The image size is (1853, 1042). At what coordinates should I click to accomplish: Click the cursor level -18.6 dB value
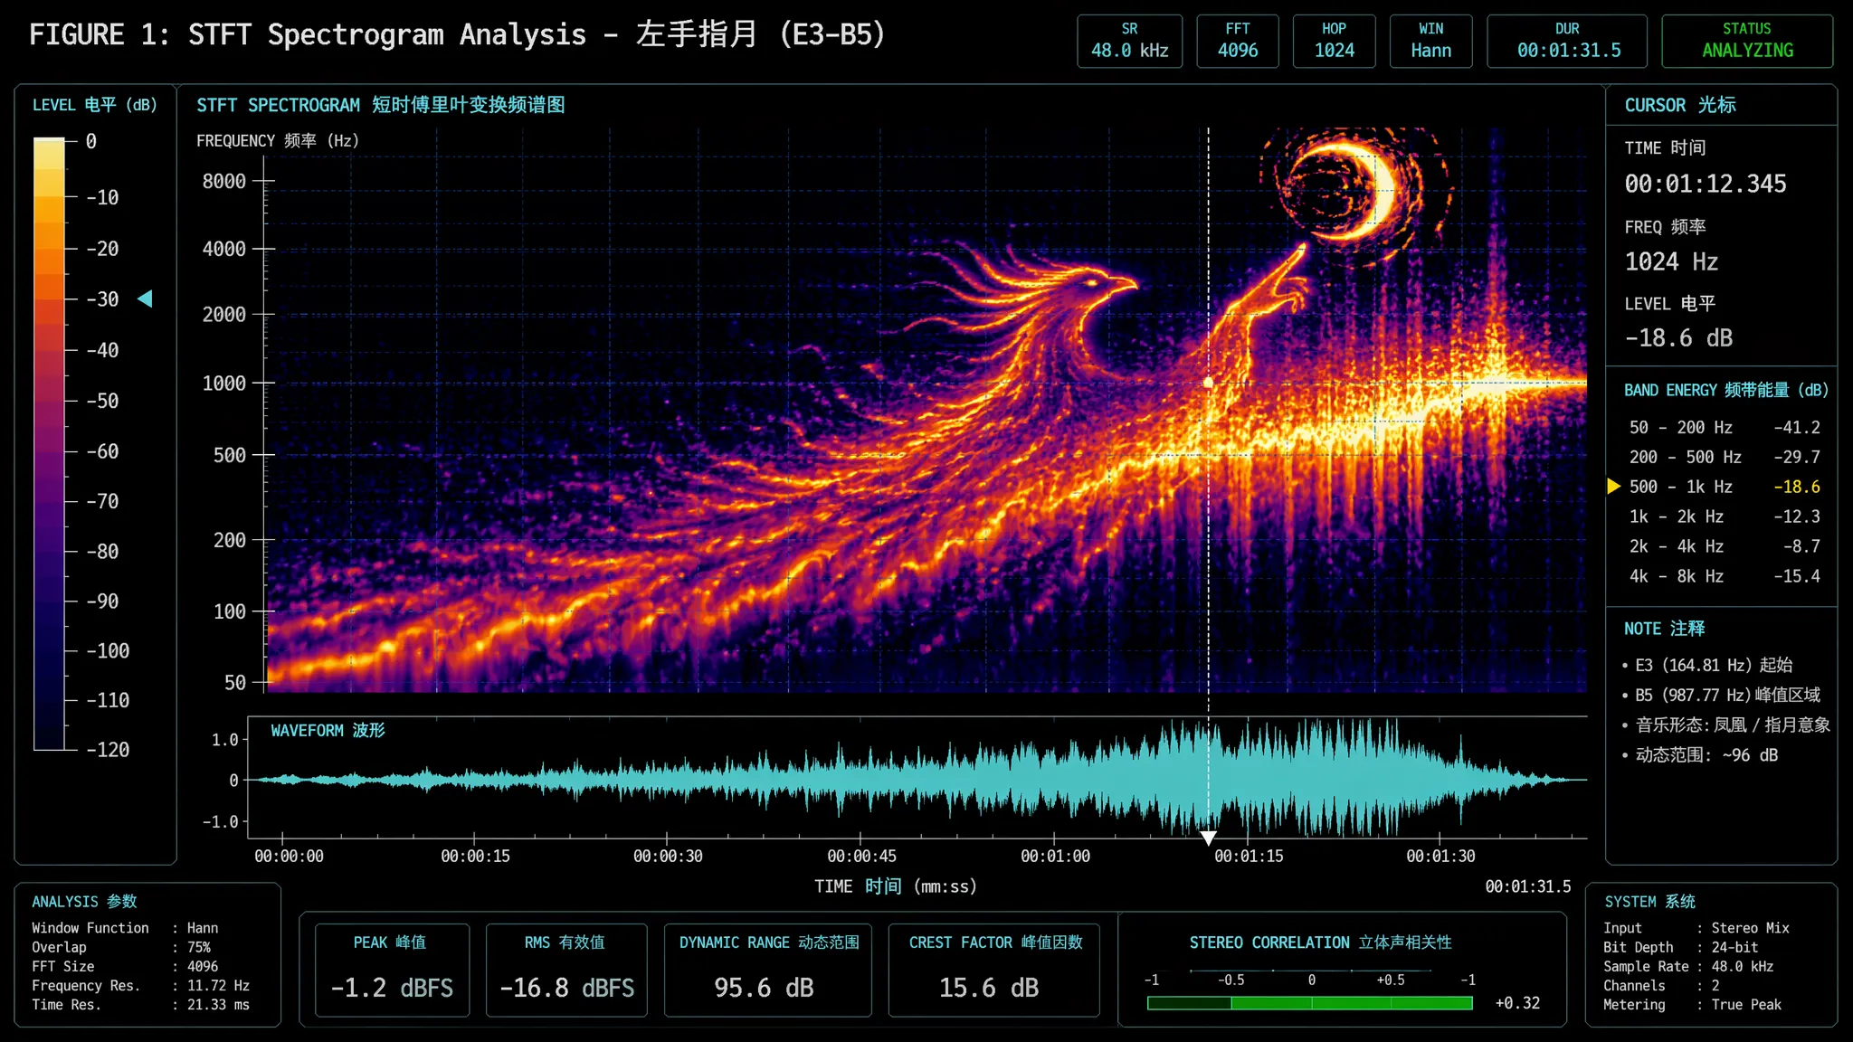pos(1678,338)
